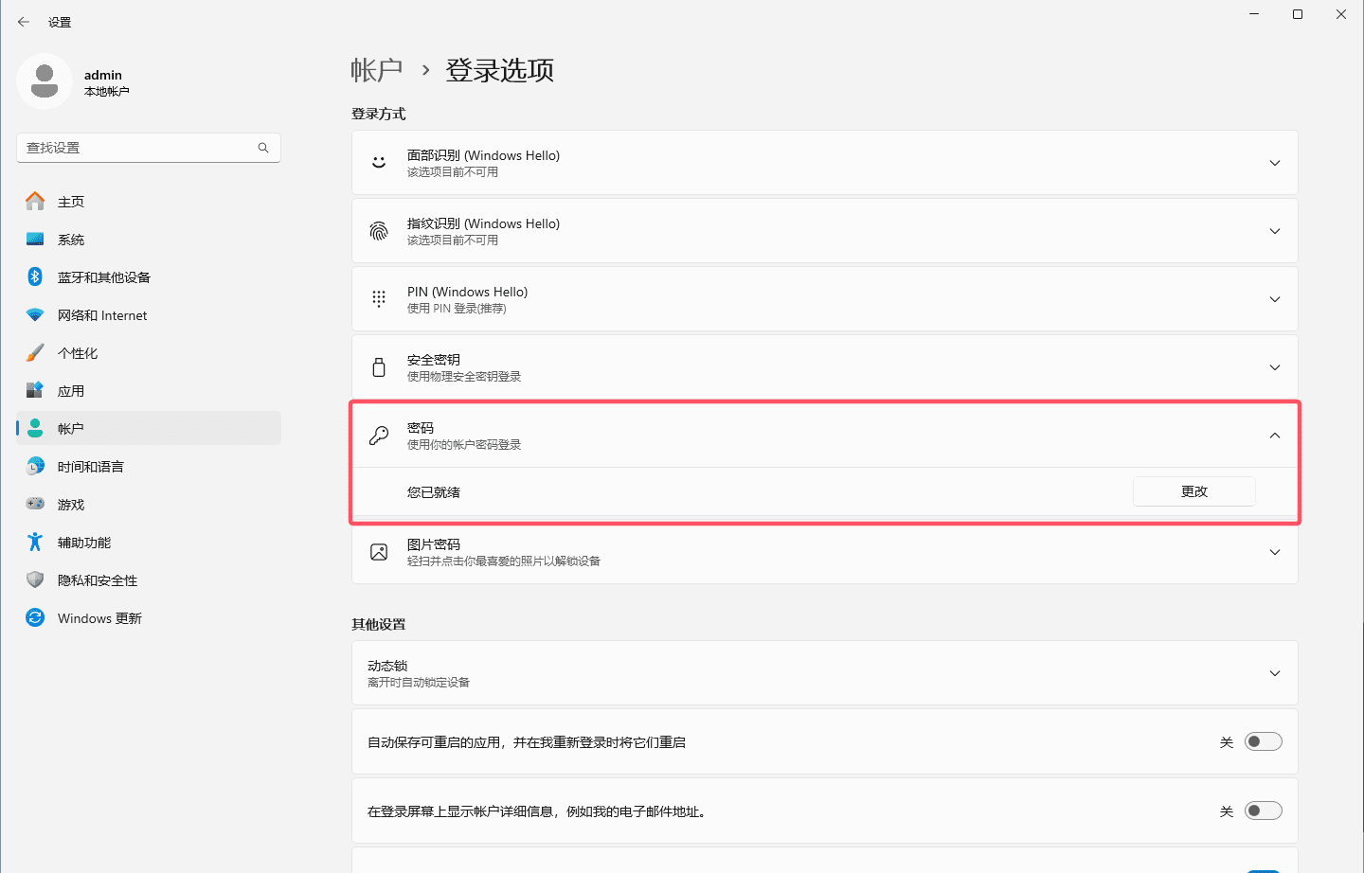Go to Windows 更新 page

click(x=149, y=617)
